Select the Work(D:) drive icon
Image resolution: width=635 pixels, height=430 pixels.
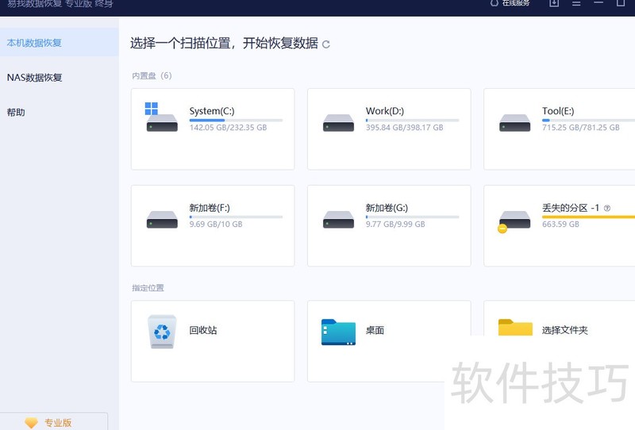pos(338,122)
